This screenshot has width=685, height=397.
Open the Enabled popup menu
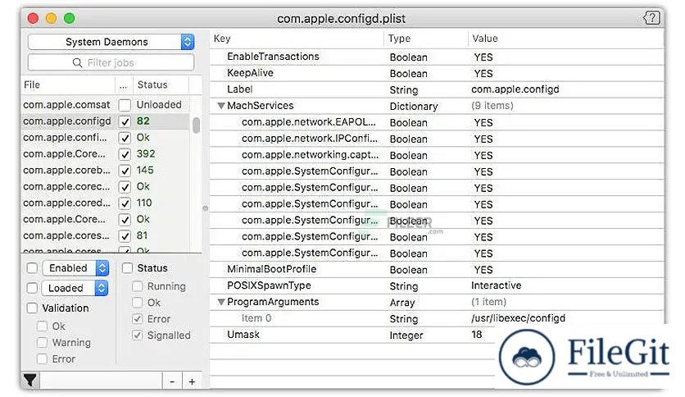click(x=75, y=268)
